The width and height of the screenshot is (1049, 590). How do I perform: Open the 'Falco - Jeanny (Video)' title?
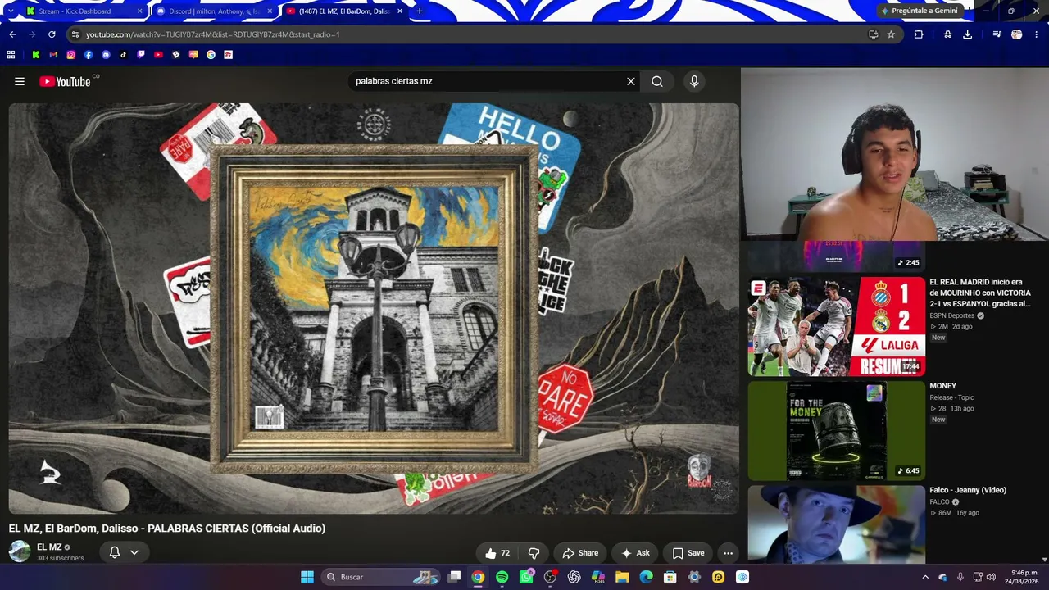[x=968, y=490]
